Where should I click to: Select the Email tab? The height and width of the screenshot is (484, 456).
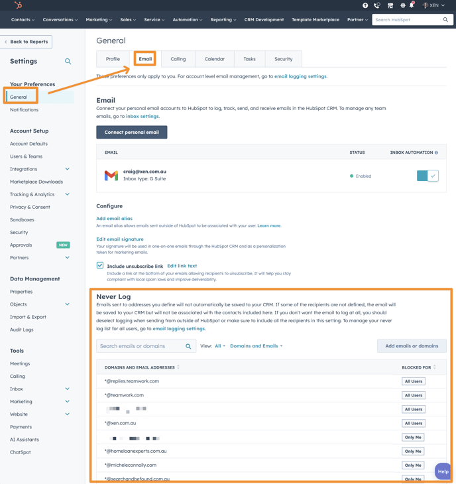(145, 59)
